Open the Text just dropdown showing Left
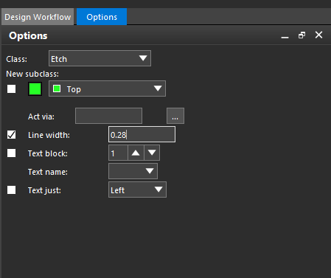Image resolution: width=331 pixels, height=278 pixels. (x=137, y=190)
